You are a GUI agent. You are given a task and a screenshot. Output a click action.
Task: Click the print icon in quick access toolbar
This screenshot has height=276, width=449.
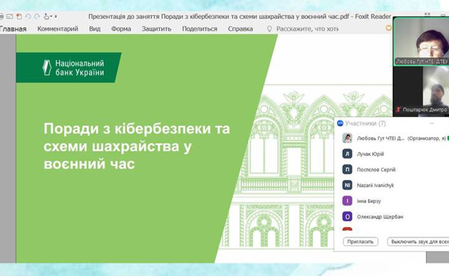click(2, 15)
